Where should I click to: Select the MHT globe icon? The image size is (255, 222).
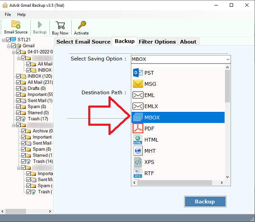pyautogui.click(x=138, y=151)
